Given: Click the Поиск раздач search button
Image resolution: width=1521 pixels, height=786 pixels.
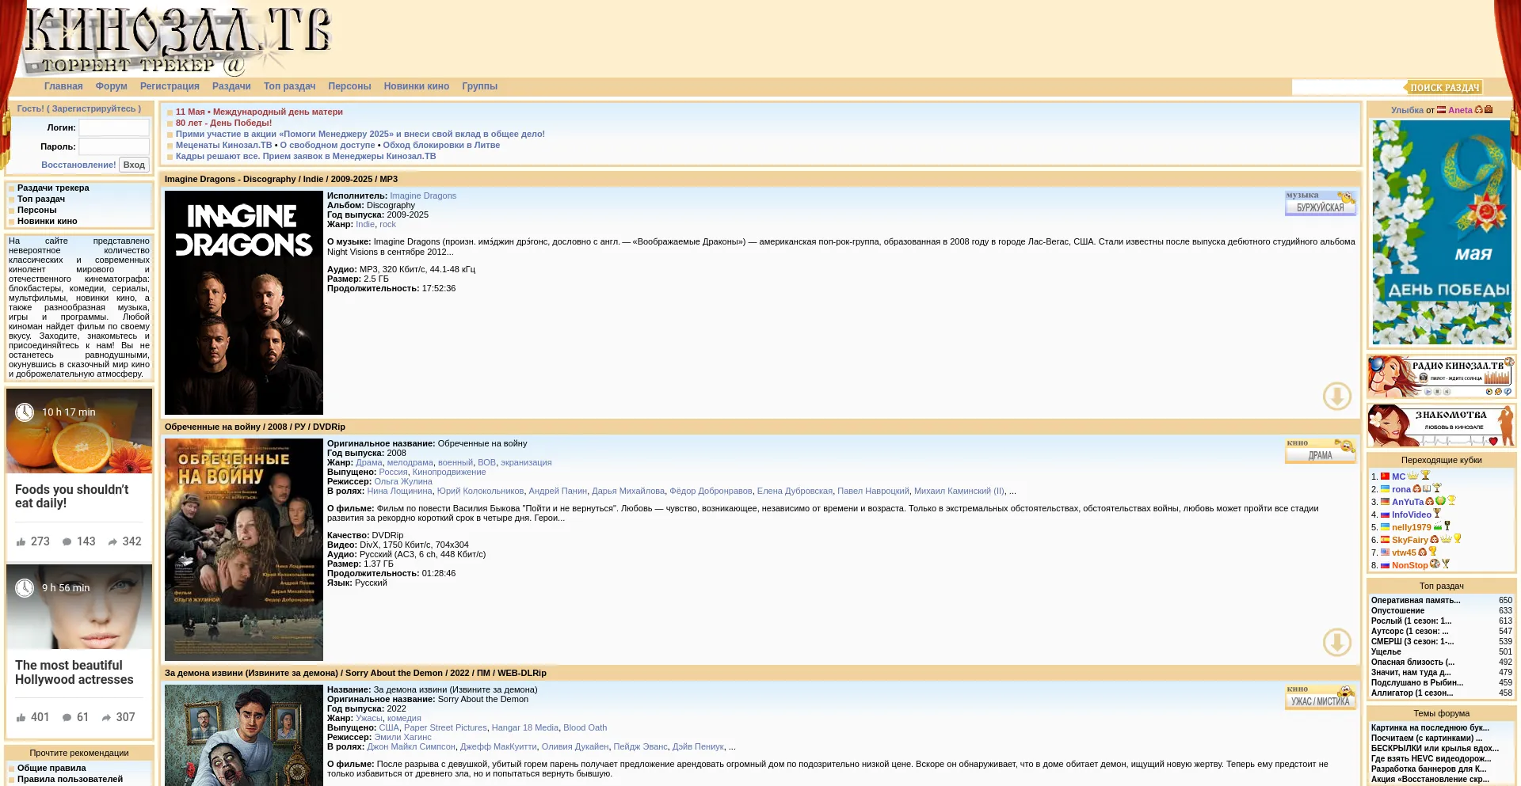Looking at the screenshot, I should 1444,88.
